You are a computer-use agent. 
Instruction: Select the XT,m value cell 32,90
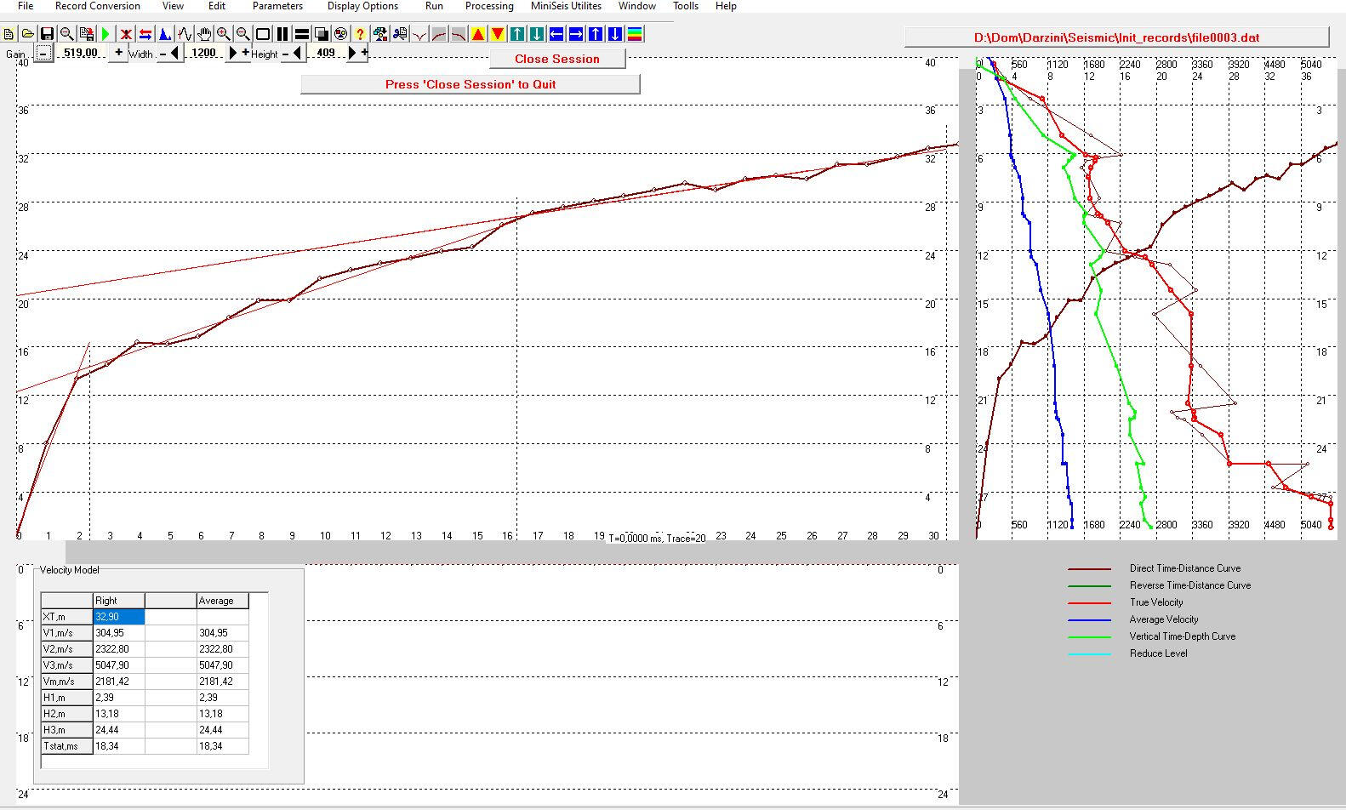tap(118, 617)
